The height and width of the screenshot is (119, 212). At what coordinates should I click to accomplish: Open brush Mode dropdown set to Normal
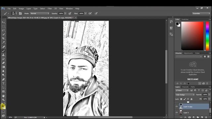[40, 13]
